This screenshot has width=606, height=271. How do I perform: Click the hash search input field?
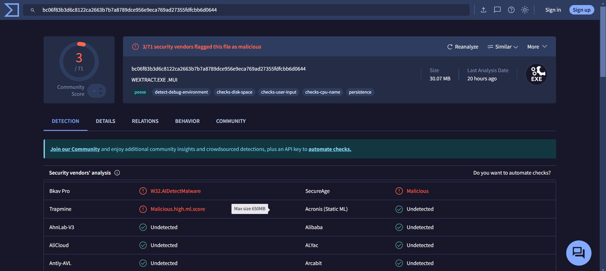253,10
